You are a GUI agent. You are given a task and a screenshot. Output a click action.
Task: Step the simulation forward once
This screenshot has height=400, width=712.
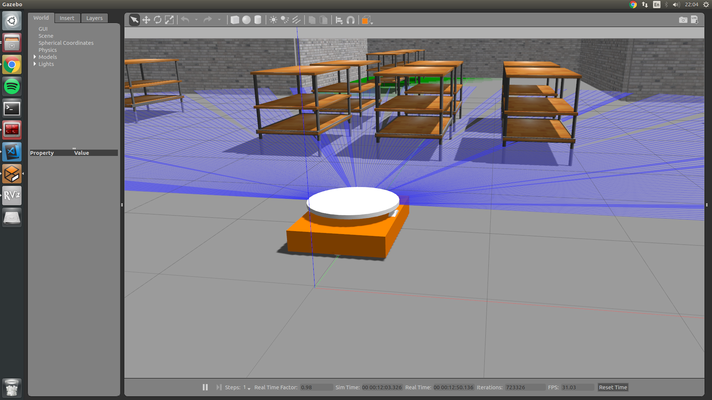[219, 387]
